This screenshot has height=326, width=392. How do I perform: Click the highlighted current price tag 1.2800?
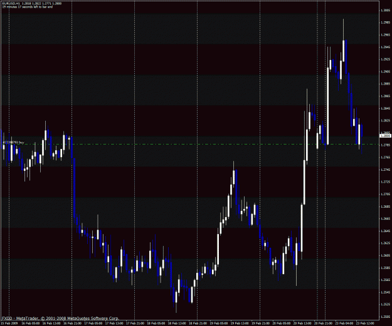(x=385, y=136)
